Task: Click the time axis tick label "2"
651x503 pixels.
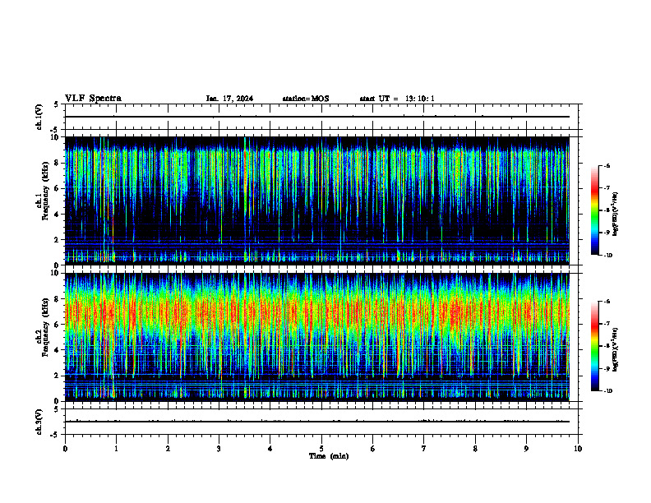Action: click(x=168, y=449)
